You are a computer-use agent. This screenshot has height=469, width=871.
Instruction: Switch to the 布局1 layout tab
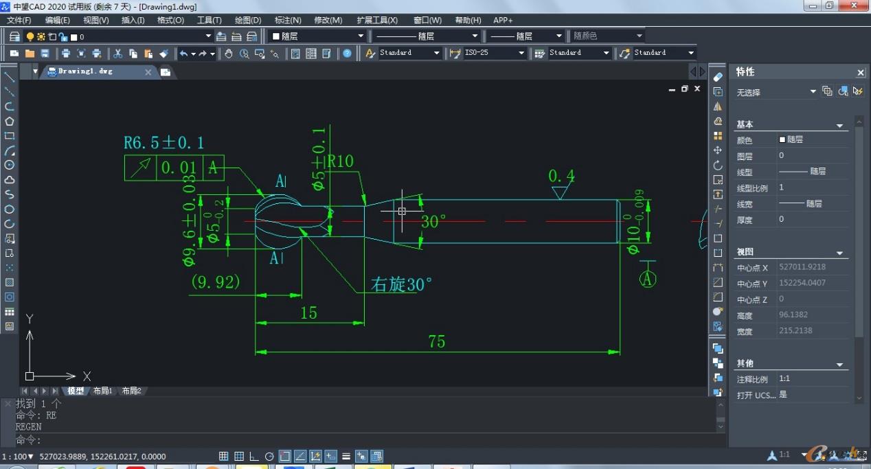pos(102,391)
